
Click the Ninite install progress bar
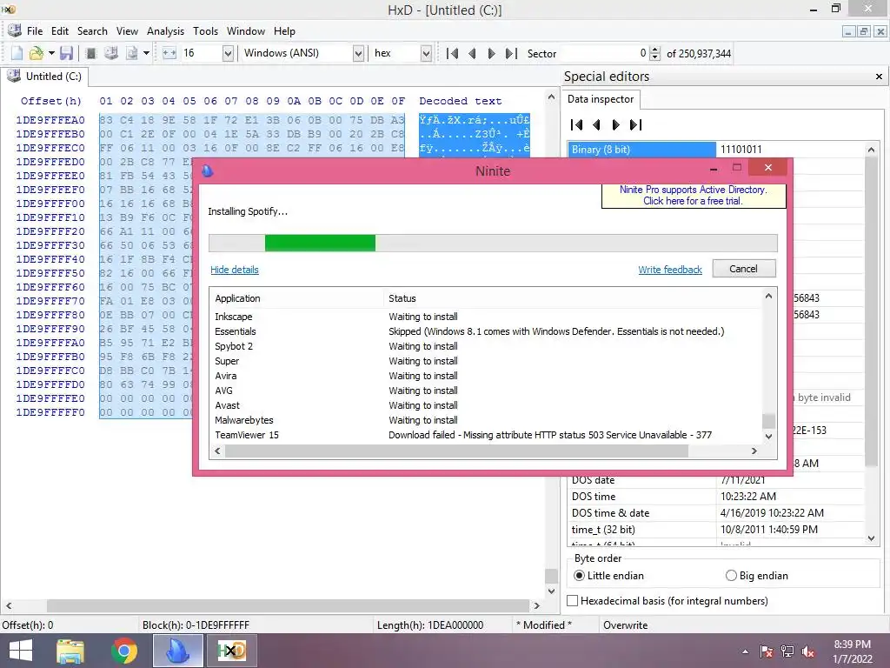click(x=493, y=243)
